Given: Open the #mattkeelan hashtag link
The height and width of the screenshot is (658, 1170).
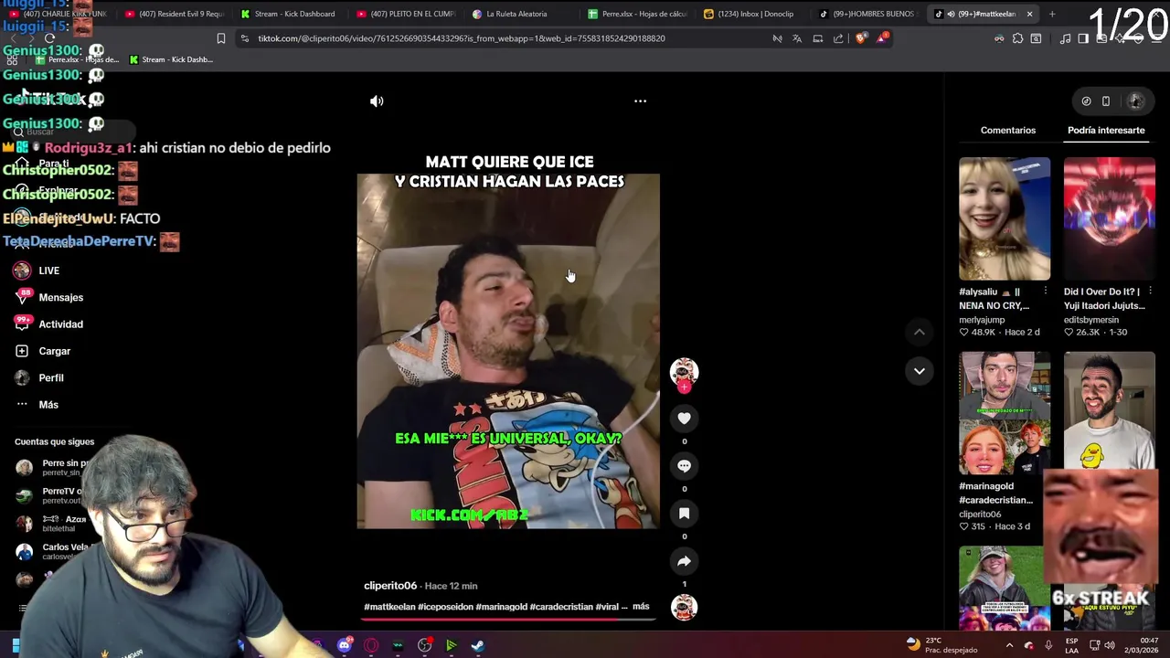Looking at the screenshot, I should click(x=389, y=607).
